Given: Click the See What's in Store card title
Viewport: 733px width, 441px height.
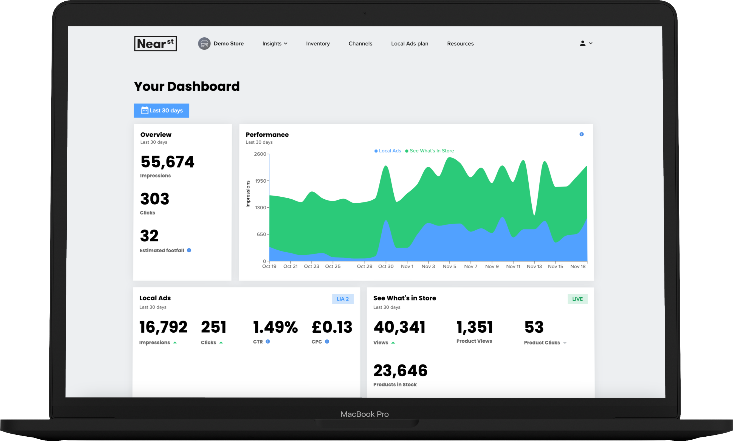Looking at the screenshot, I should (405, 298).
